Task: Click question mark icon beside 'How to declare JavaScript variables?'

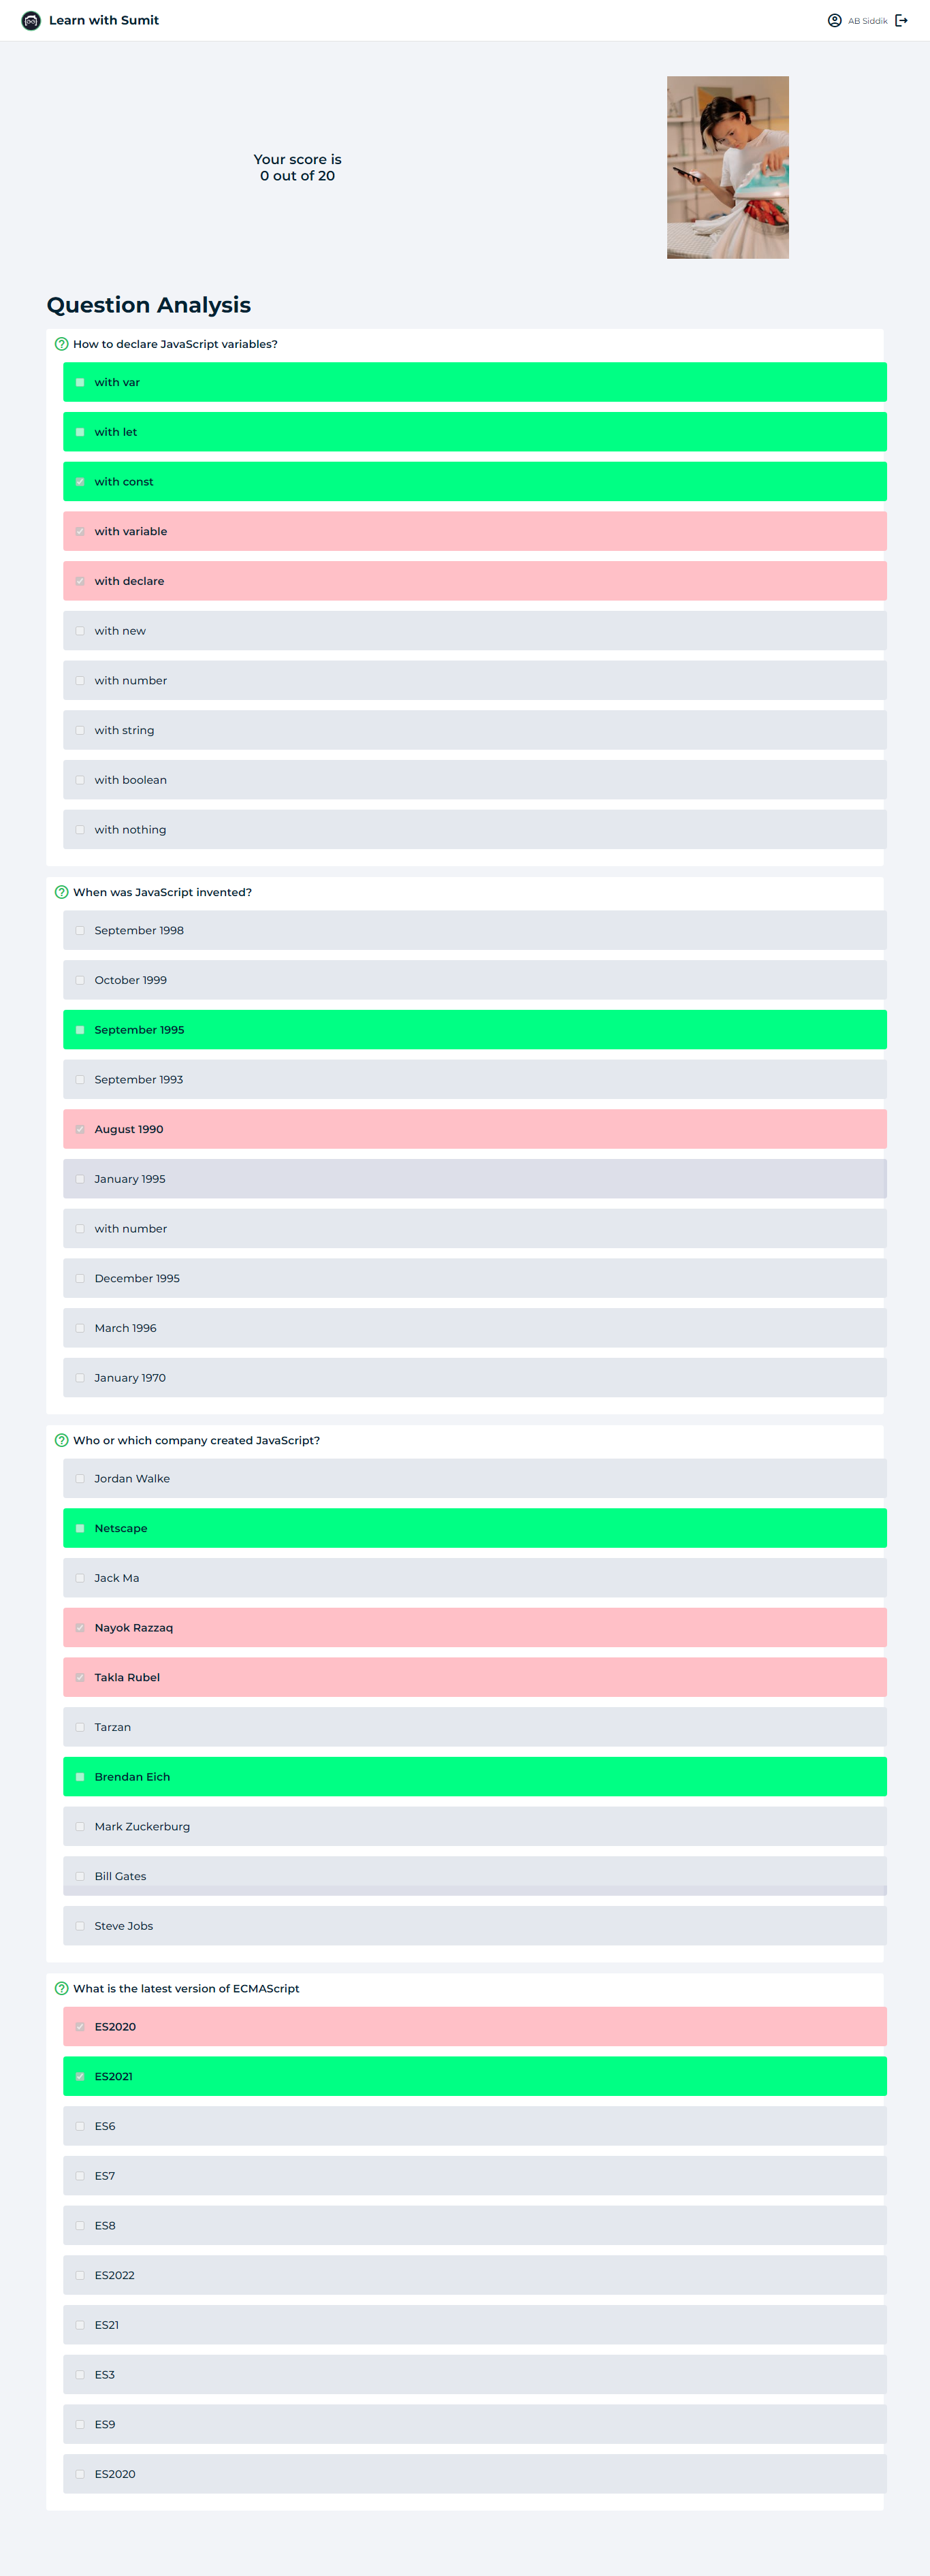Action: click(62, 344)
